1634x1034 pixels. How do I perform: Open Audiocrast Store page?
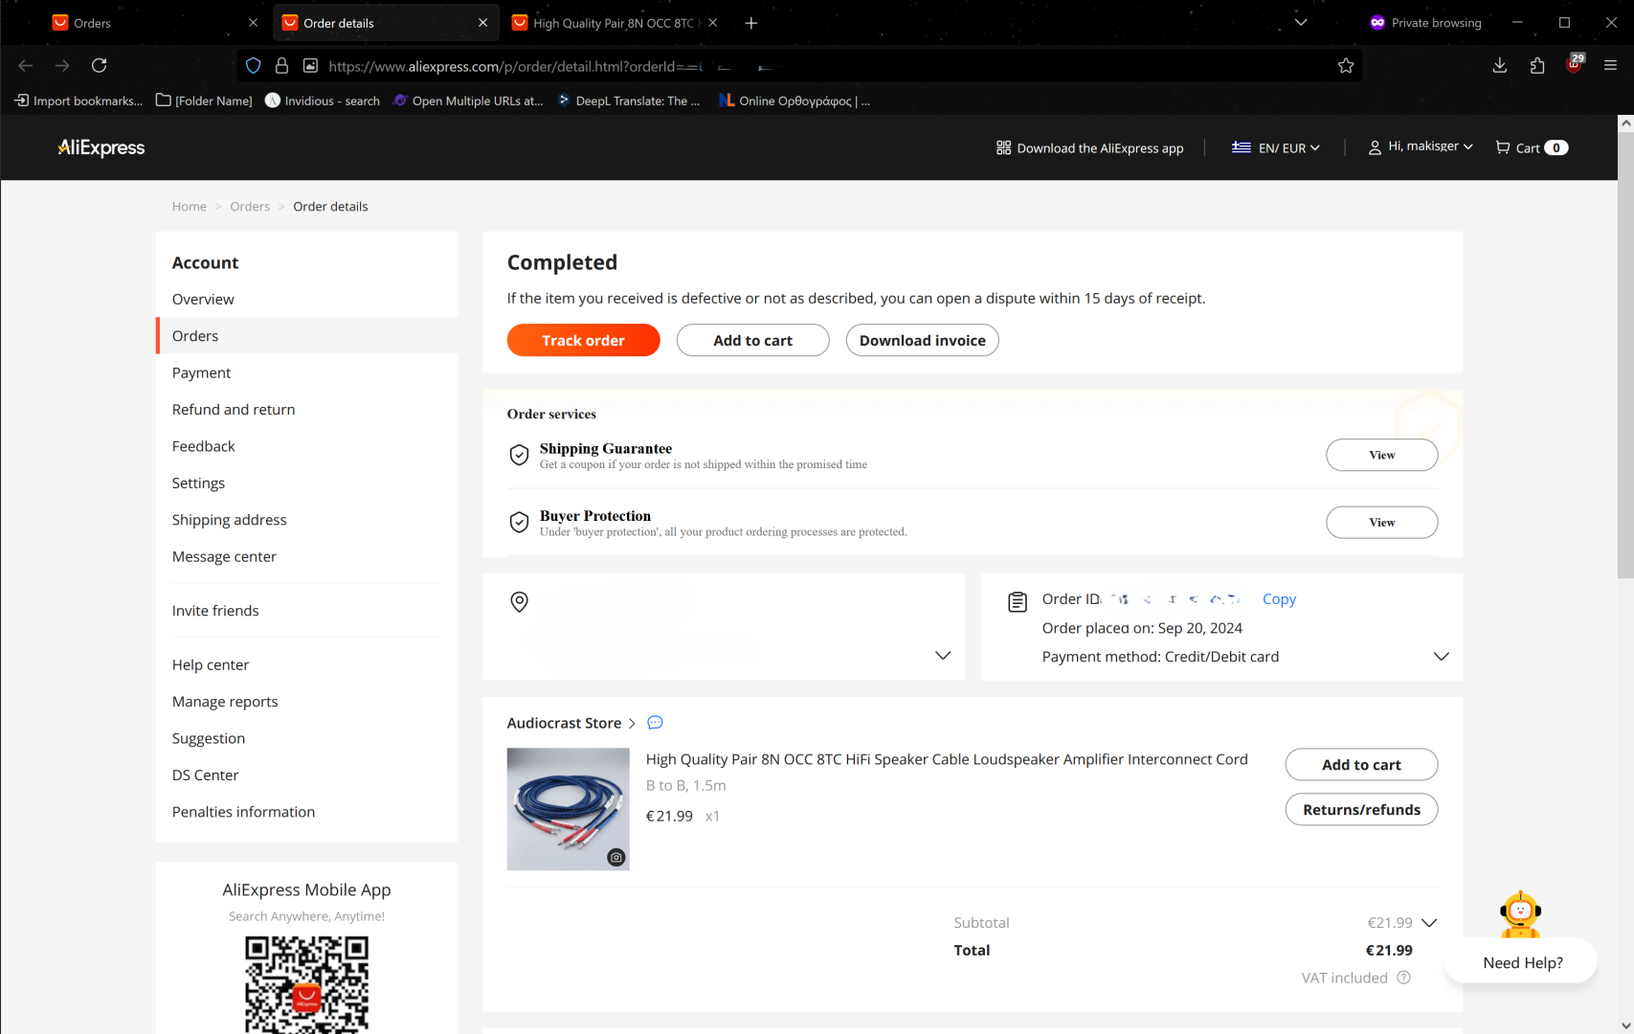coord(571,723)
